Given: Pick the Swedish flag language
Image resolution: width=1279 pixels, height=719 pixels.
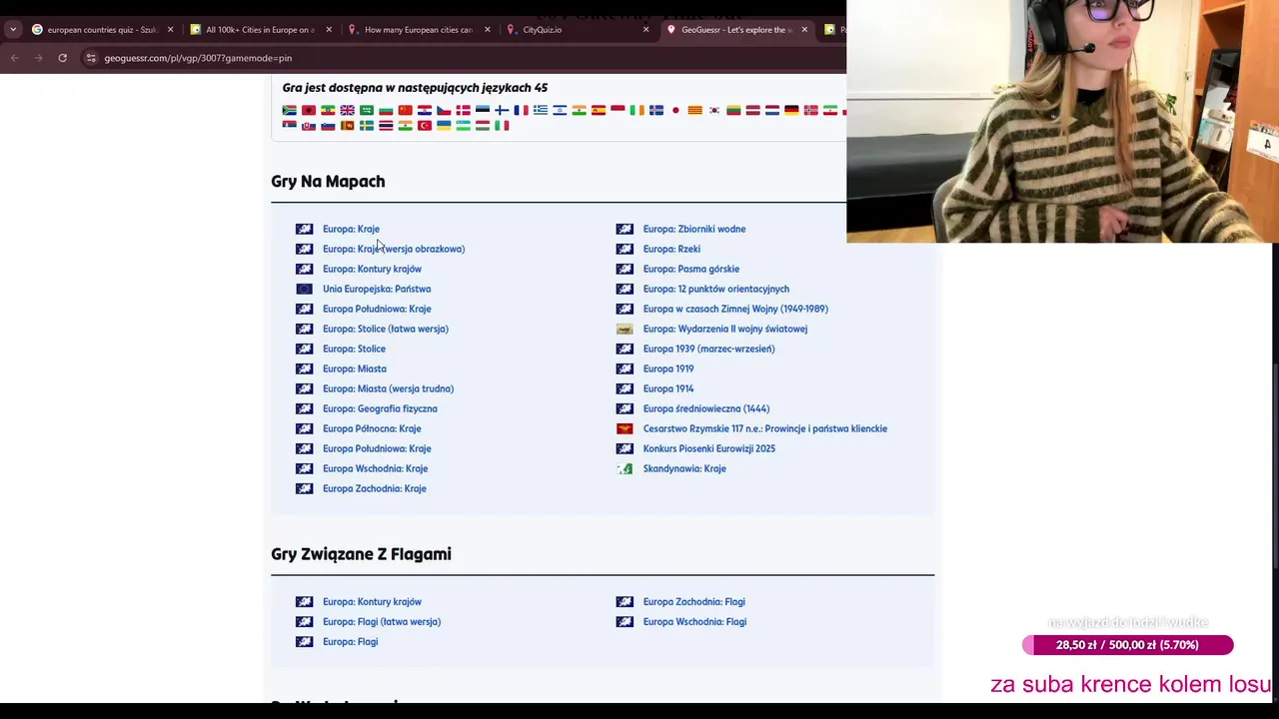Looking at the screenshot, I should pyautogui.click(x=367, y=126).
